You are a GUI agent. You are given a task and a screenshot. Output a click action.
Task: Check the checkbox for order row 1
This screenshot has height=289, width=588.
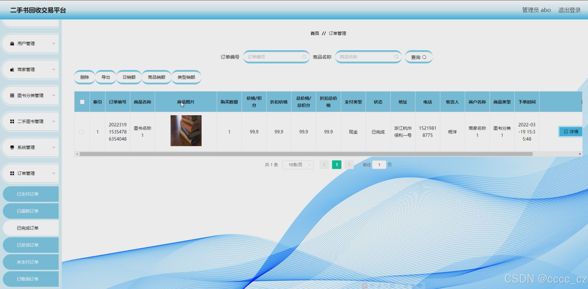coord(82,132)
